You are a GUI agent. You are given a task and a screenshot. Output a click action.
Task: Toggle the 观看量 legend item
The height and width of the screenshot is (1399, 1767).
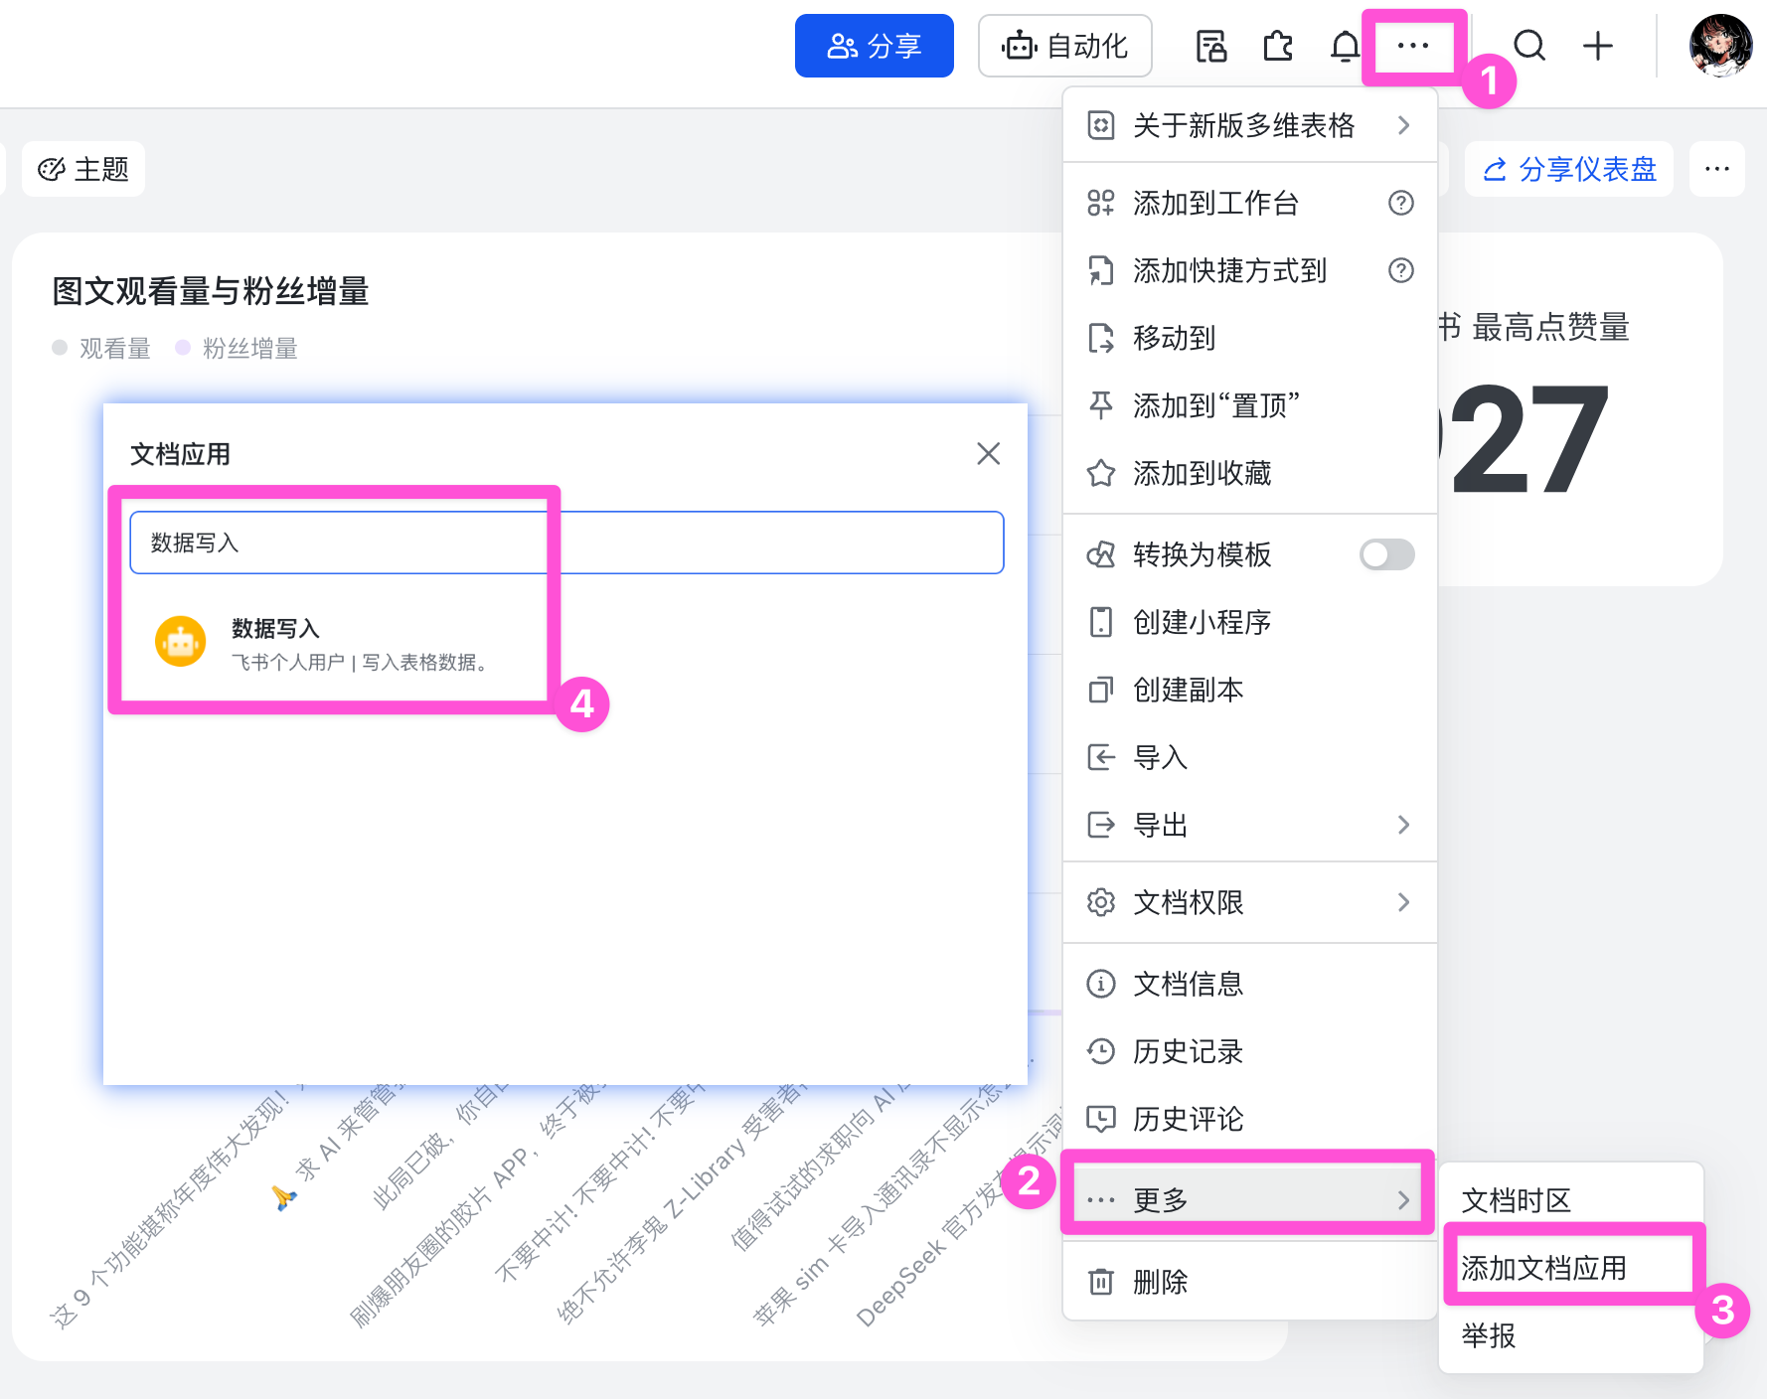101,348
